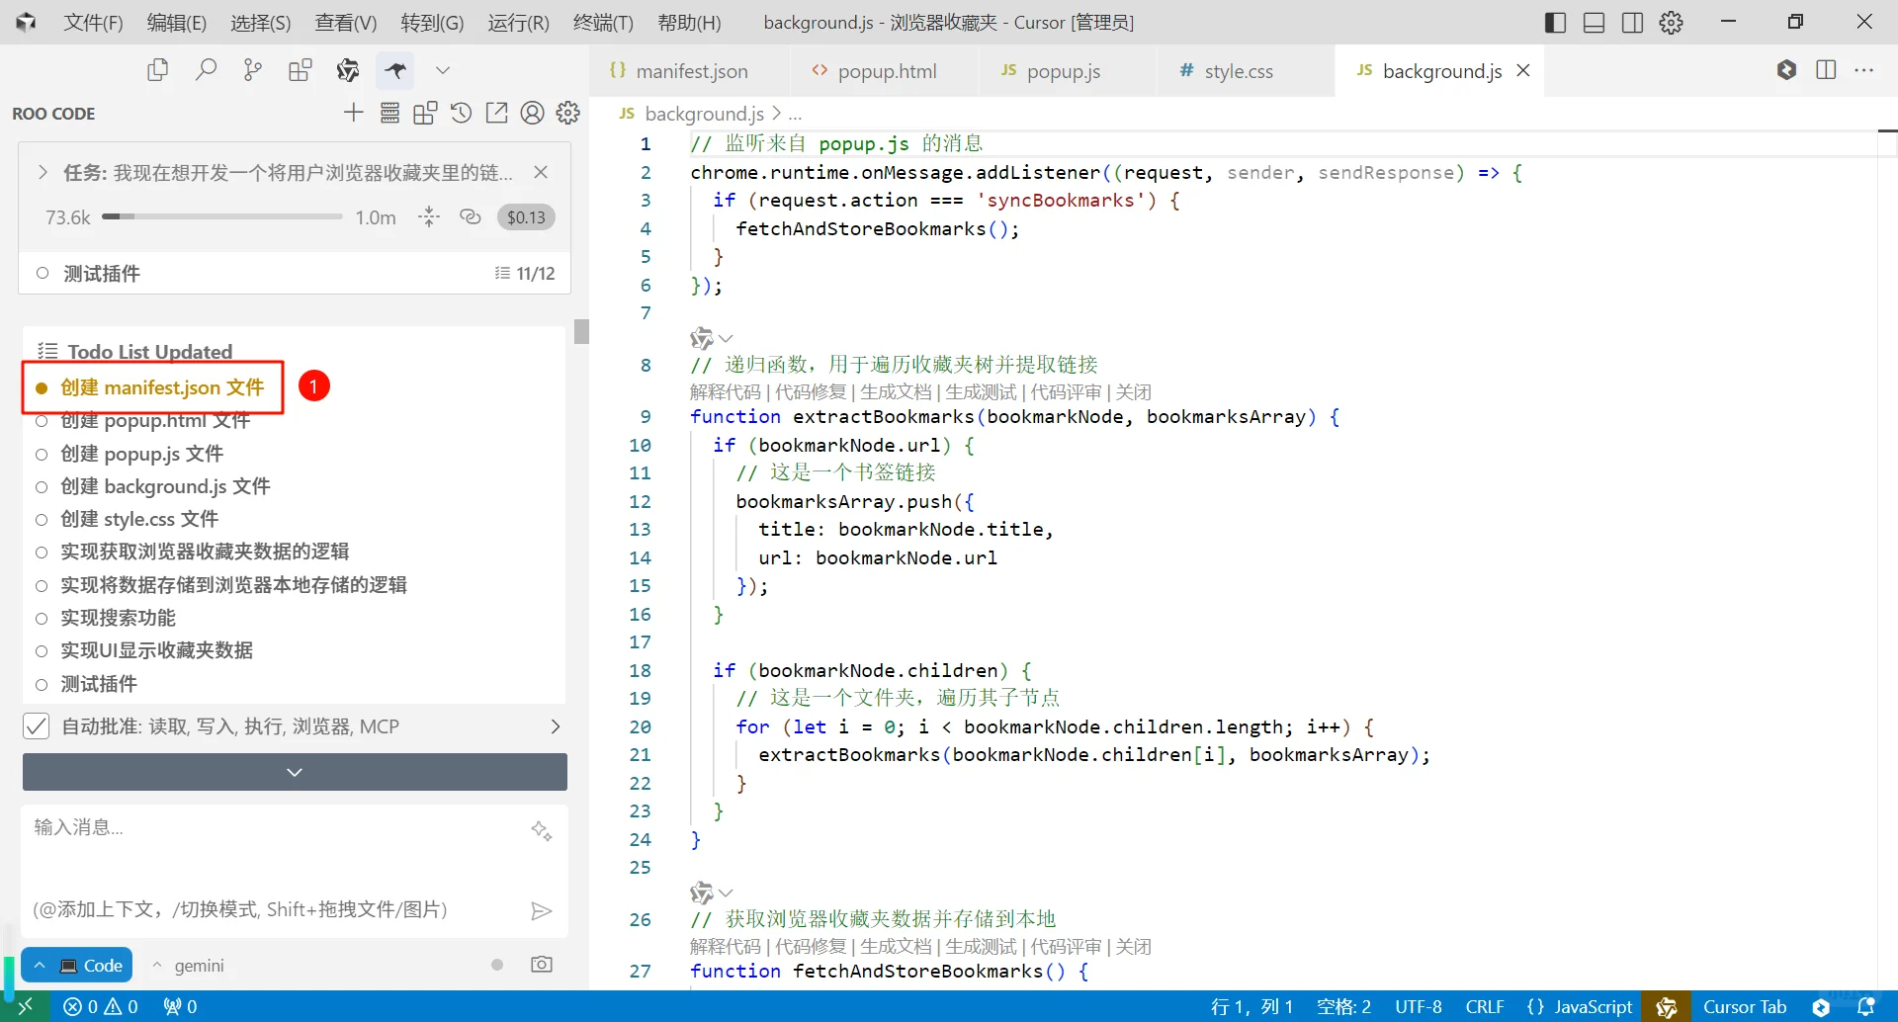Disable auto-approve checkbox
This screenshot has height=1022, width=1898.
37,725
